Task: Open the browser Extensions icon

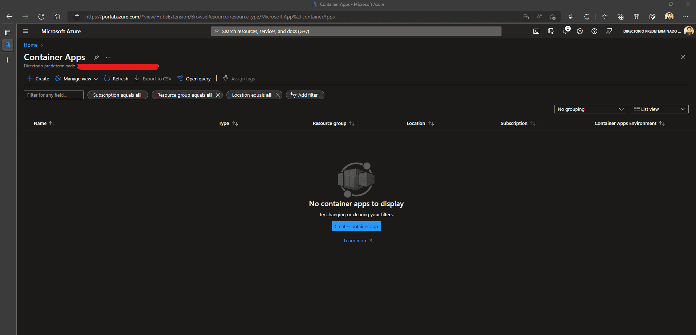Action: (x=587, y=17)
